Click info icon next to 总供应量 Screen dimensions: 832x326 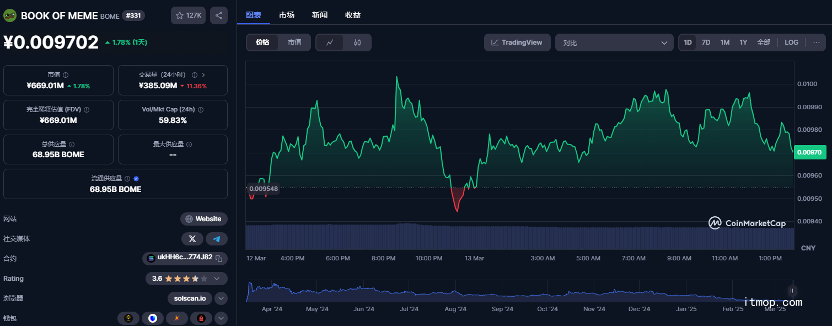coord(72,145)
